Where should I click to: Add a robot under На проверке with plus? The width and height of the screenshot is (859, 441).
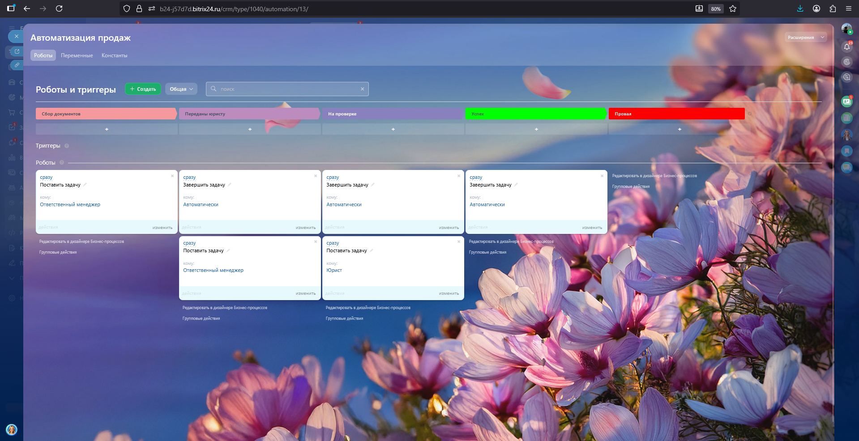(x=393, y=129)
